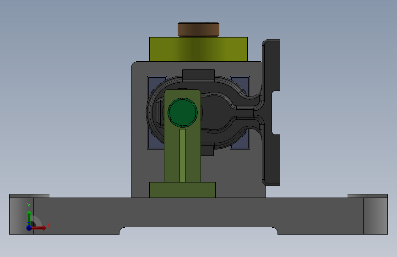This screenshot has height=257, width=397.
Task: Select the right rounded end of the base plate
Action: coord(375,216)
